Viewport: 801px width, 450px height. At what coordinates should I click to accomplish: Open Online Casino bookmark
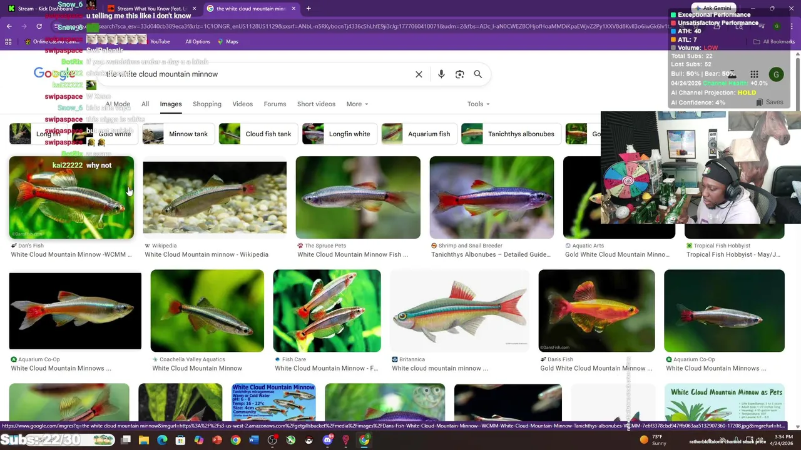coord(51,41)
